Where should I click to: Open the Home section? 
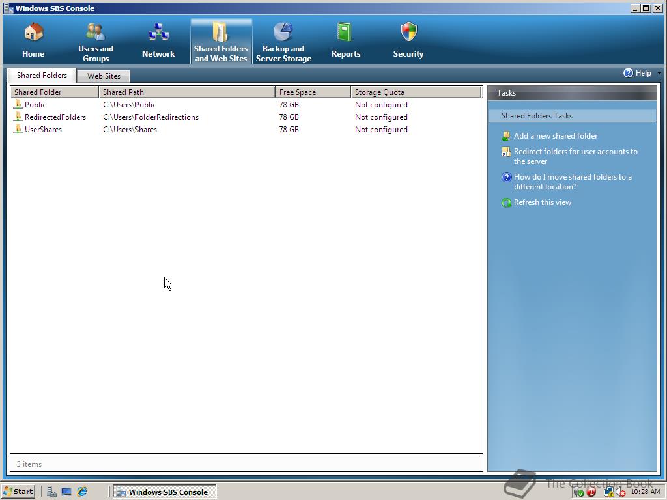(x=33, y=41)
